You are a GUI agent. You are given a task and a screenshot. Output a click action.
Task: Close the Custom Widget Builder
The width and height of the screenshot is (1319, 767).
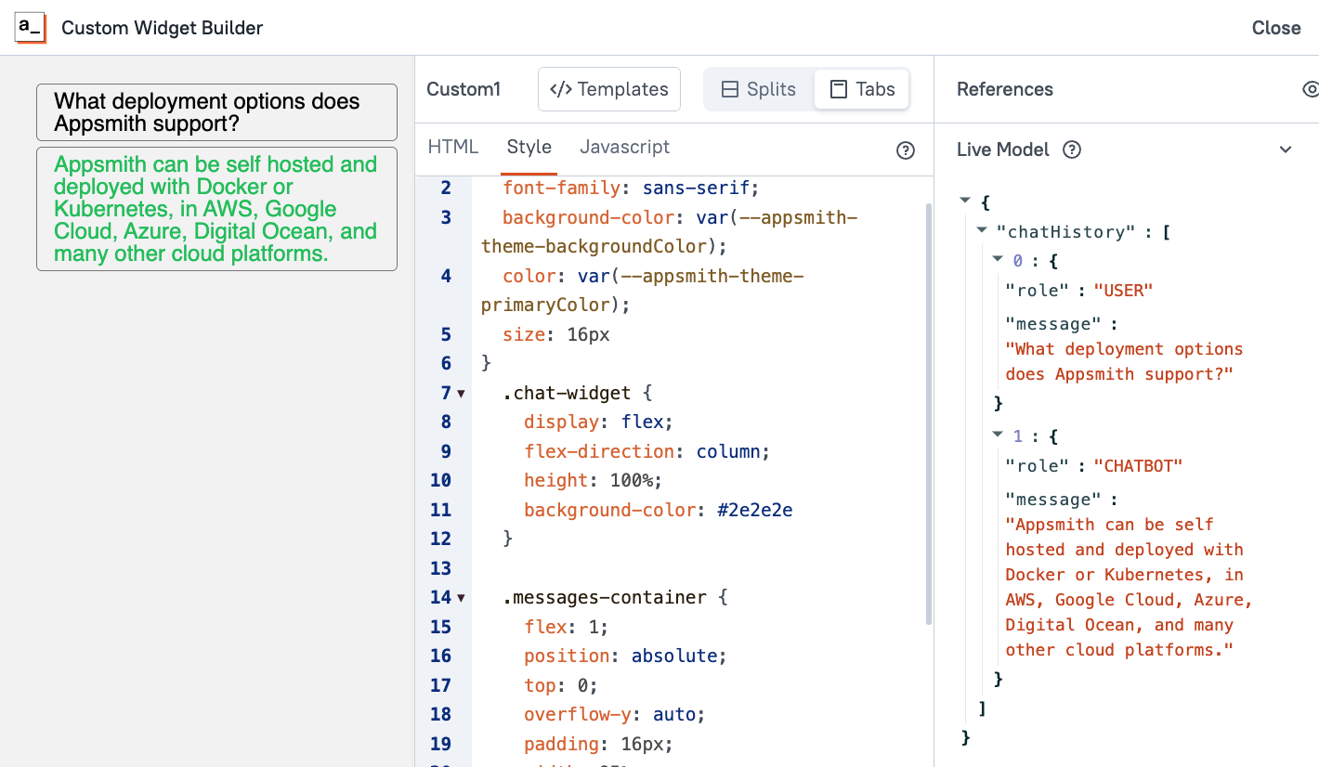pos(1276,28)
